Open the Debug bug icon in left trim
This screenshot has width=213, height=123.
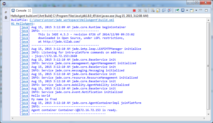[6, 17]
